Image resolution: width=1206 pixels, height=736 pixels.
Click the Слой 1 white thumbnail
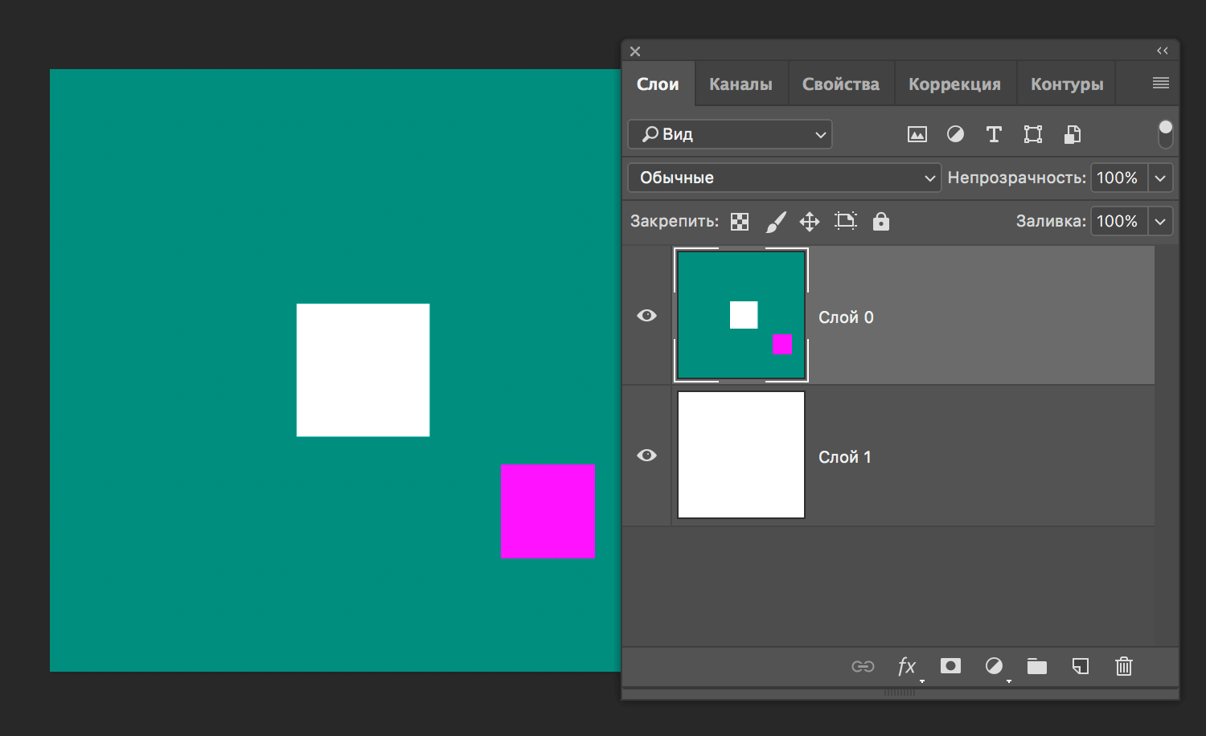[x=740, y=455]
